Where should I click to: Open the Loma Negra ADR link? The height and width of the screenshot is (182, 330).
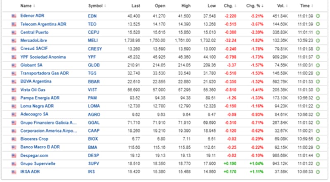[x=36, y=106]
